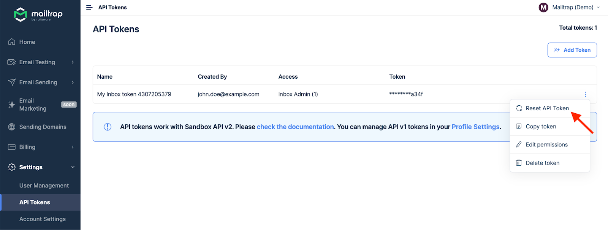Open User Management in sidebar
The height and width of the screenshot is (230, 608).
[x=44, y=186]
